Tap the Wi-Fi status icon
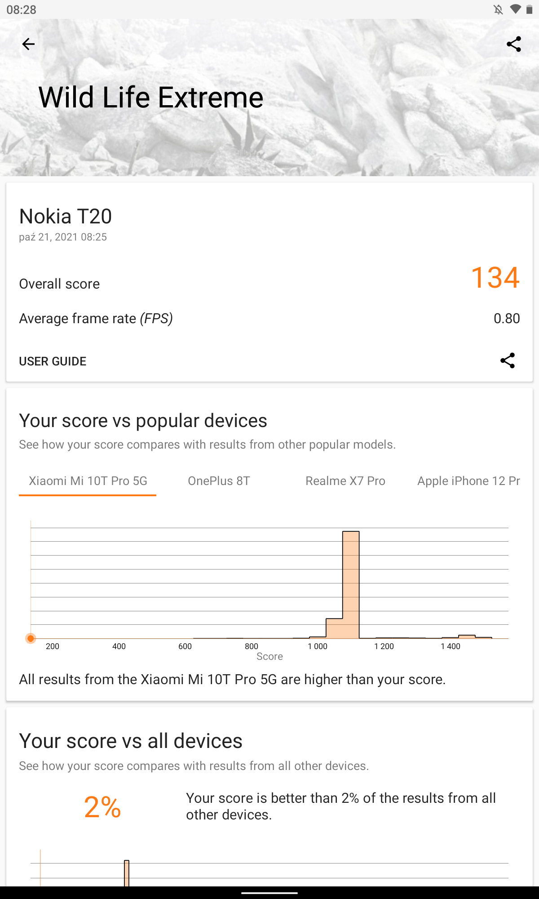 tap(515, 9)
